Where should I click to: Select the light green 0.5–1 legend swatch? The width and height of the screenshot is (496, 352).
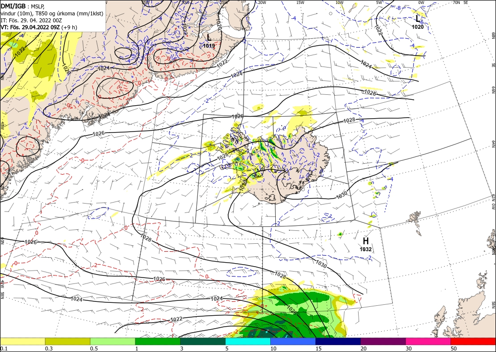(113, 341)
